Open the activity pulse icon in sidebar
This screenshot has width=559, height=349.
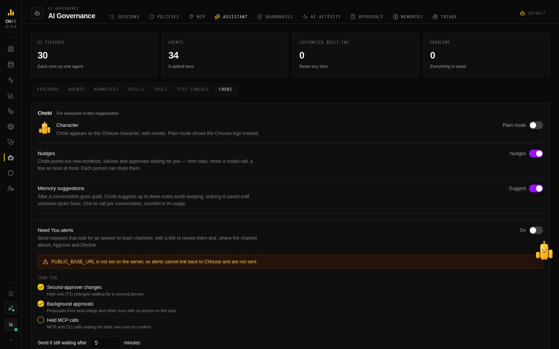11,80
